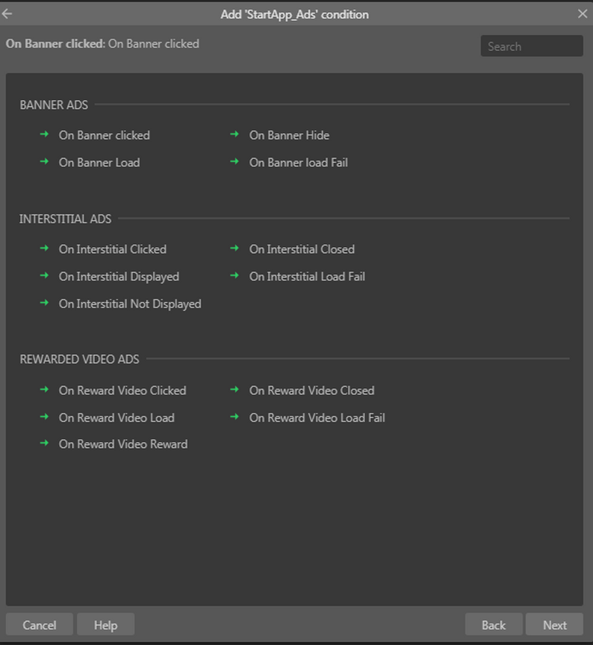593x645 pixels.
Task: Click the BANNER ADS section heading
Action: pos(54,105)
